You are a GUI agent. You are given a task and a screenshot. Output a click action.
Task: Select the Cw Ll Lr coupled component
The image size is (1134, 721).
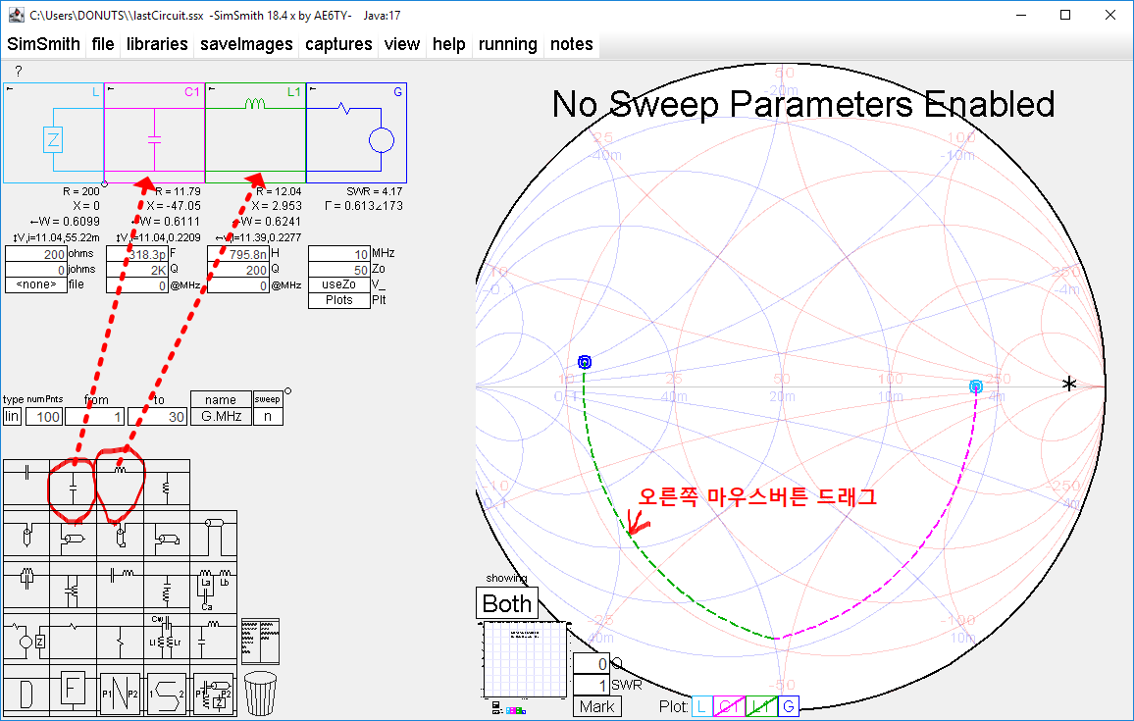click(167, 637)
